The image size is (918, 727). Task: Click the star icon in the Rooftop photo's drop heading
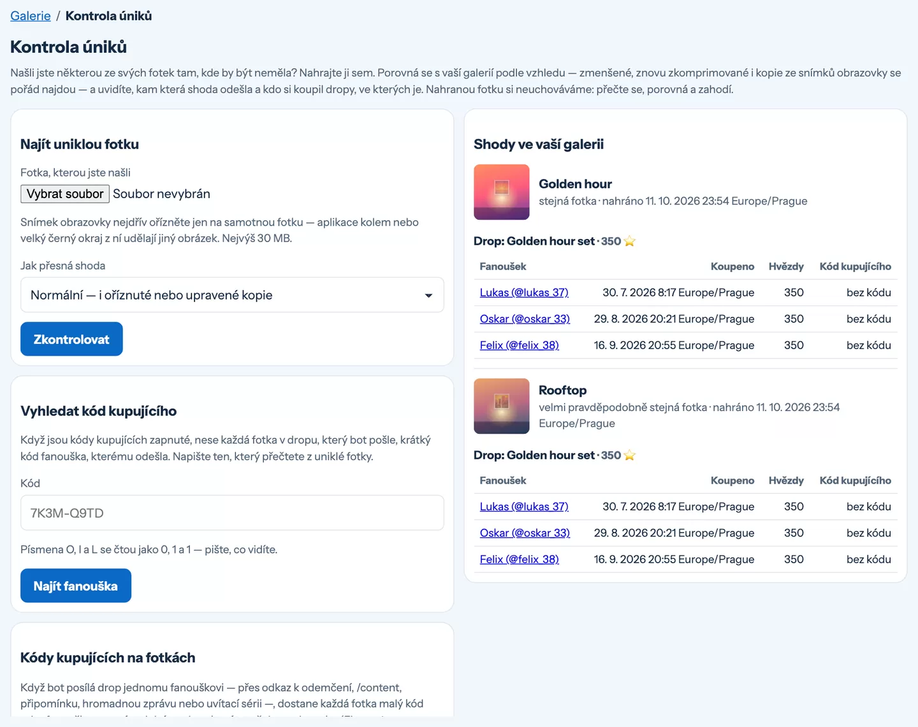click(x=630, y=455)
